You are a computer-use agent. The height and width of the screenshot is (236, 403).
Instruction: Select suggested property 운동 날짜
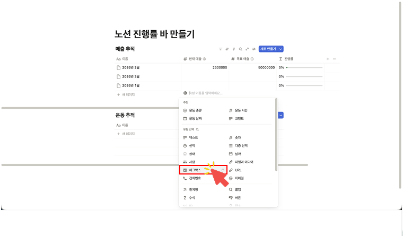point(192,118)
